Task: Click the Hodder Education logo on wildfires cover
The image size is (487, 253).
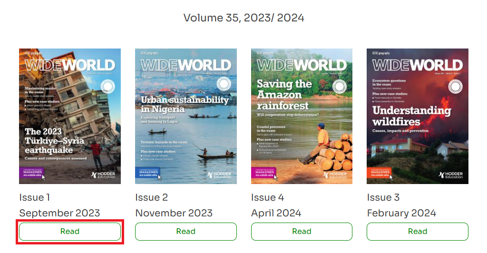Action: tap(451, 175)
